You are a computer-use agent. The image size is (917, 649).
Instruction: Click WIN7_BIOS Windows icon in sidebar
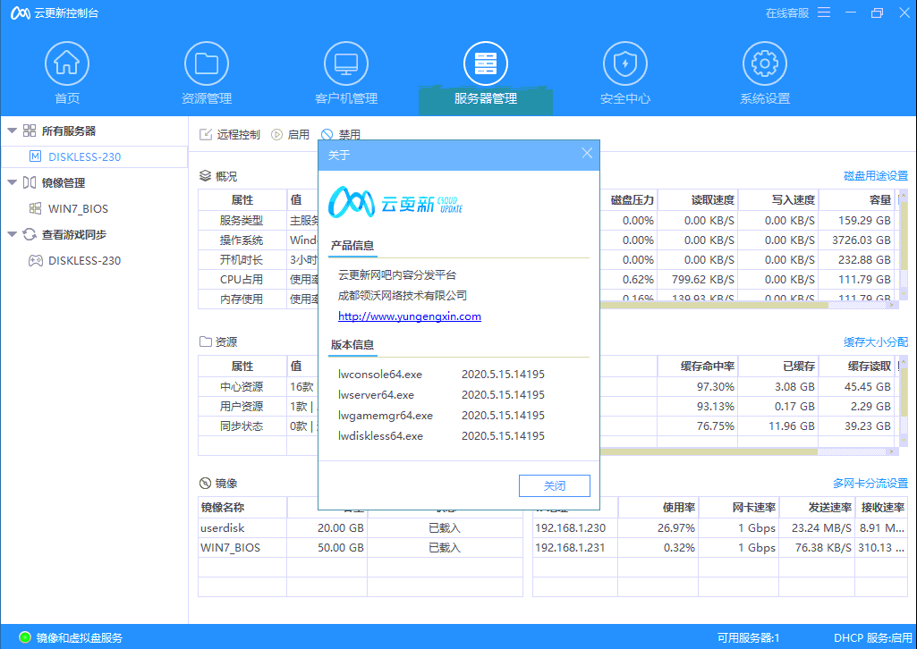point(36,208)
